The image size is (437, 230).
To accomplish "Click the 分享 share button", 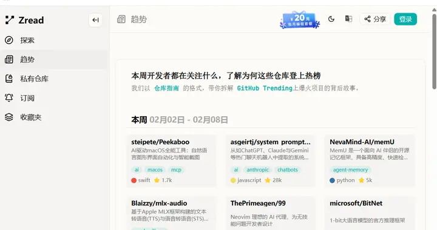I will click(x=375, y=19).
